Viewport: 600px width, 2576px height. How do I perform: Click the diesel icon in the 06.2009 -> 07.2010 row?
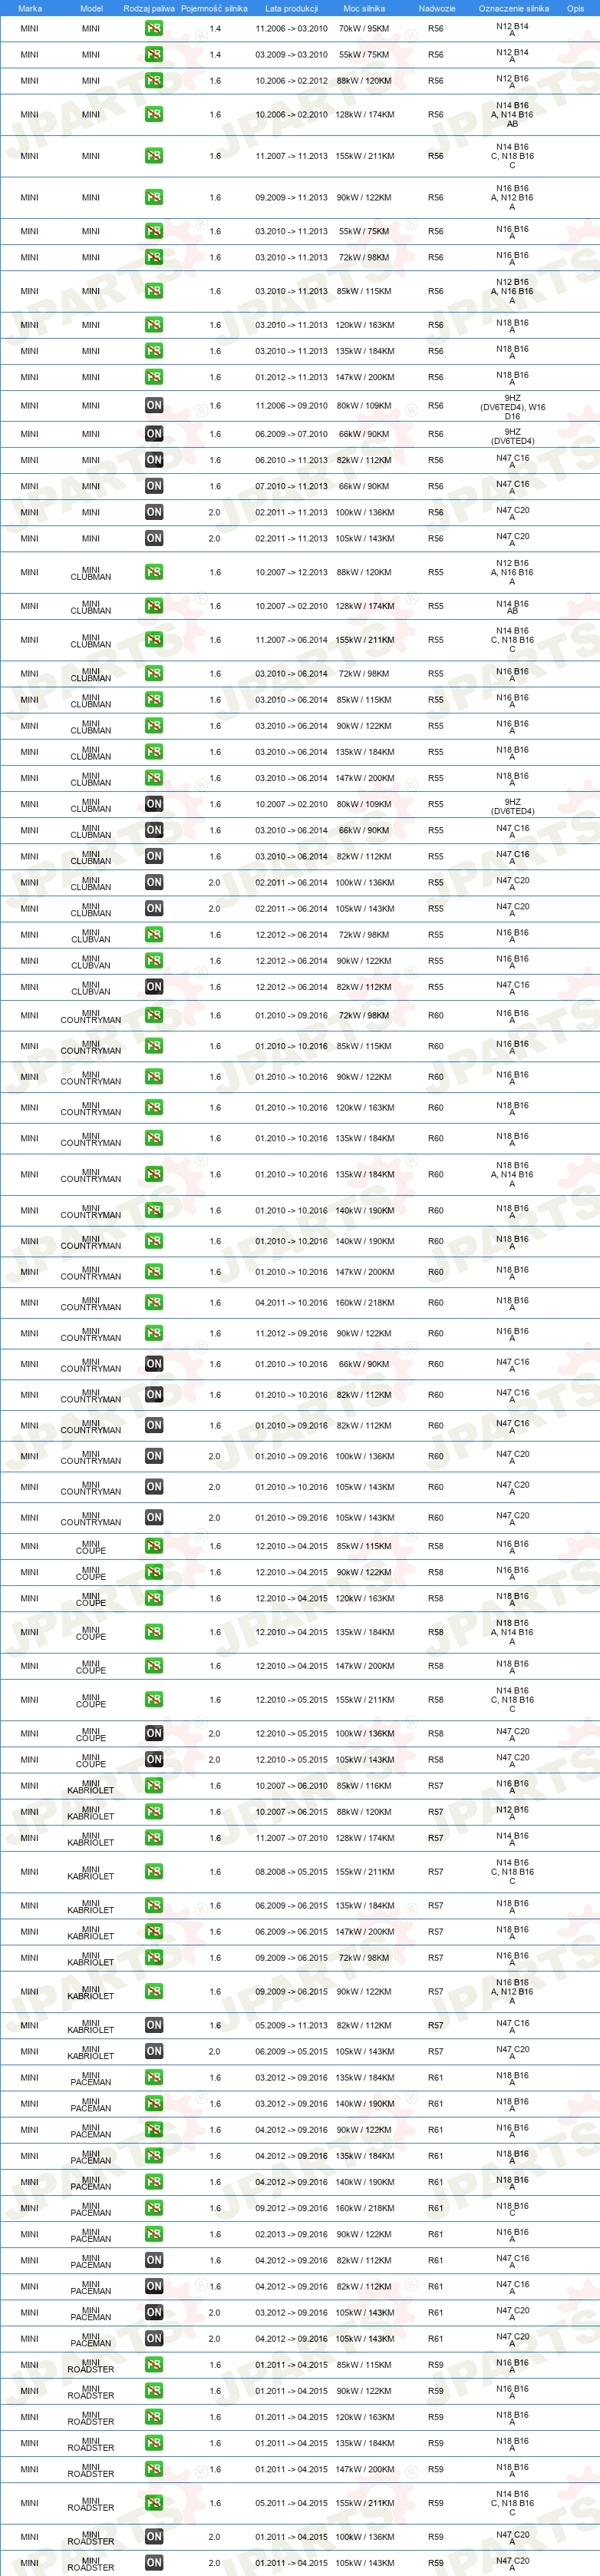click(153, 434)
